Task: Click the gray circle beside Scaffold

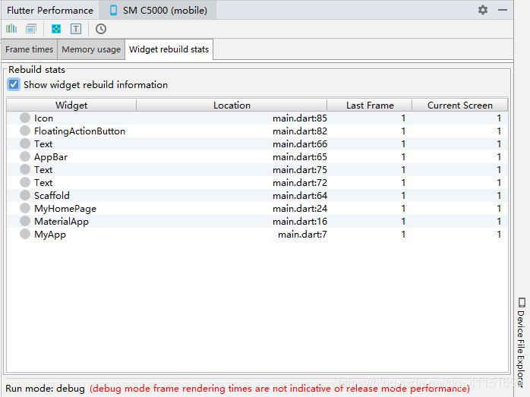Action: point(25,195)
